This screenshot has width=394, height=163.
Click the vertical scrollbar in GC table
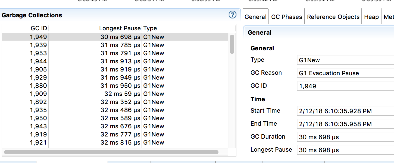point(232,44)
